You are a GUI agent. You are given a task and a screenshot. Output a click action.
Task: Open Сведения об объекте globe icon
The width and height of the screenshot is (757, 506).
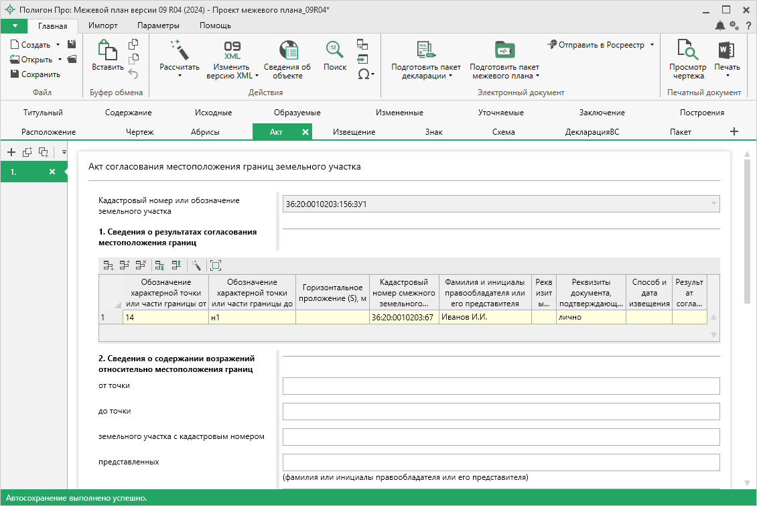(x=287, y=50)
